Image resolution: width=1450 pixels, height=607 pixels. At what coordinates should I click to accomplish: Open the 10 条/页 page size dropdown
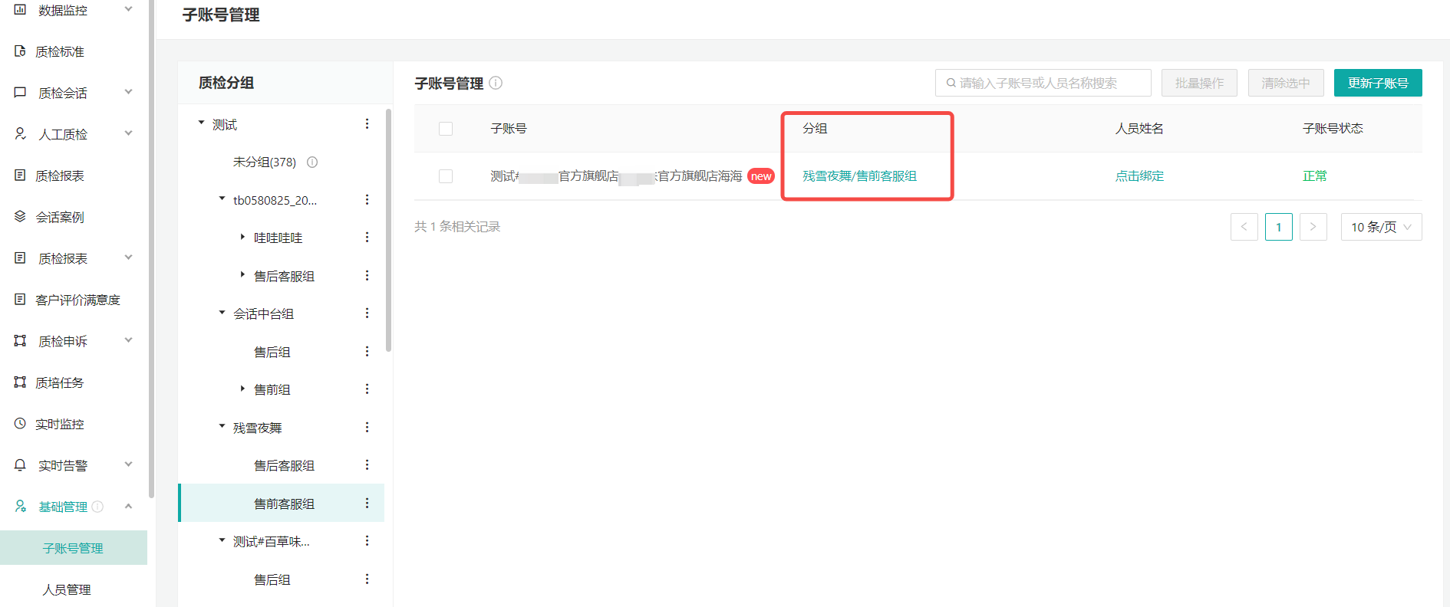pyautogui.click(x=1381, y=227)
